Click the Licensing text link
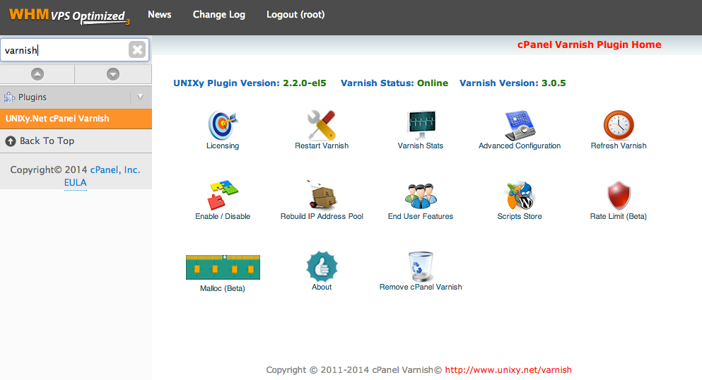702x380 pixels. tap(223, 146)
